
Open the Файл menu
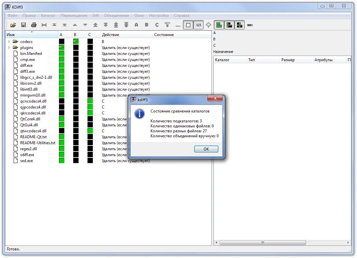12,16
